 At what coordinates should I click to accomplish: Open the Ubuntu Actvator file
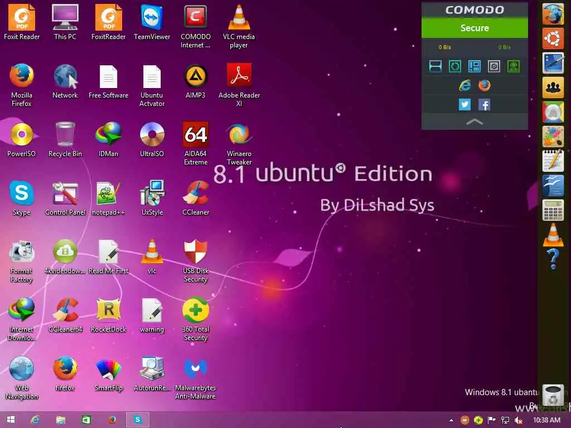click(152, 85)
